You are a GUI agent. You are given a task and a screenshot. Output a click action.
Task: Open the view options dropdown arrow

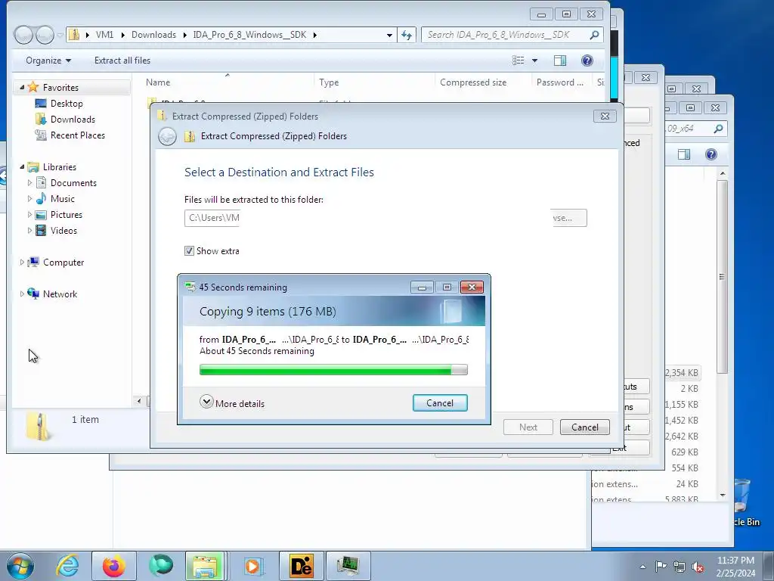click(534, 61)
